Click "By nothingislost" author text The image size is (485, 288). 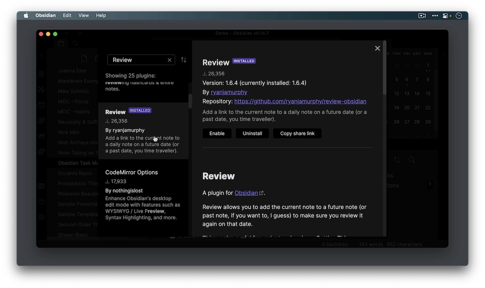[124, 191]
